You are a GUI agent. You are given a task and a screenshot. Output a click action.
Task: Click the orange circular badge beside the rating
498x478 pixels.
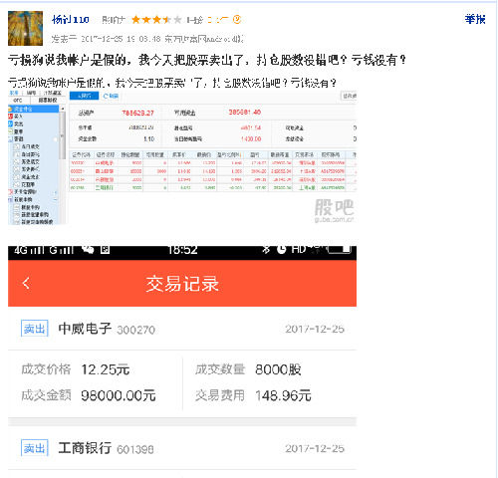(237, 20)
